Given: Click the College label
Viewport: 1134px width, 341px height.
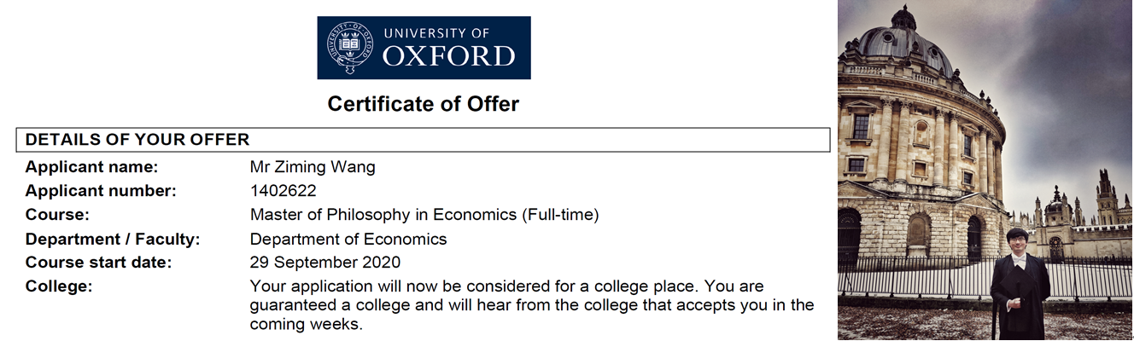Looking at the screenshot, I should (x=59, y=286).
